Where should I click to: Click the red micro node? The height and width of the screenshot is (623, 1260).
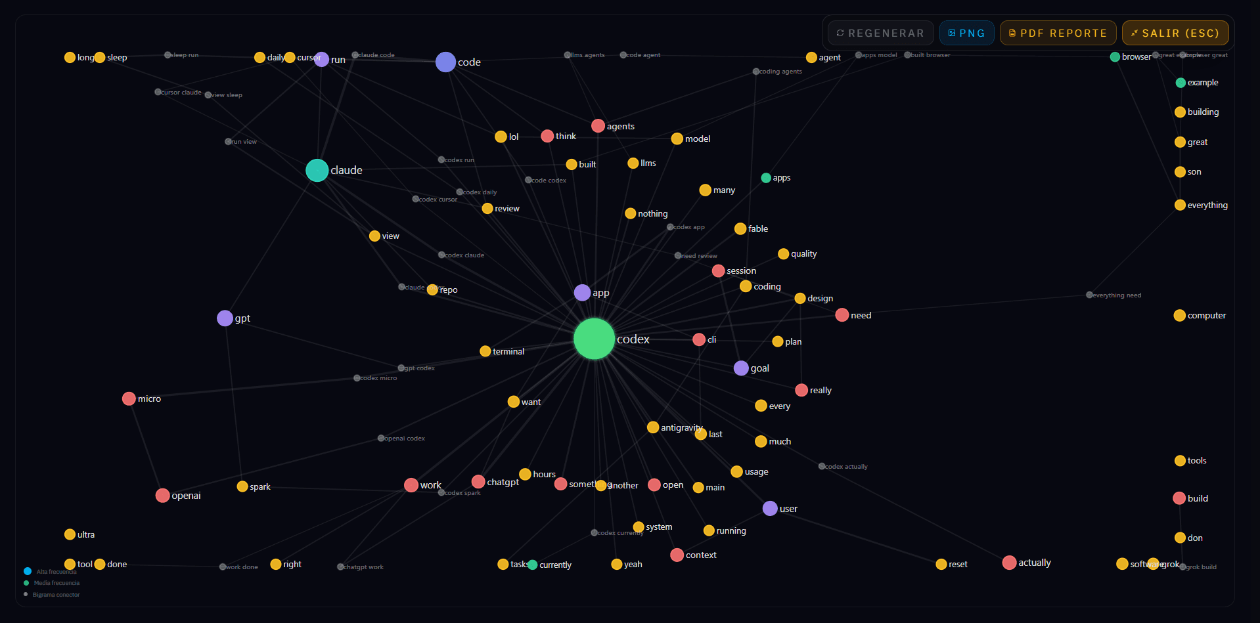(129, 398)
